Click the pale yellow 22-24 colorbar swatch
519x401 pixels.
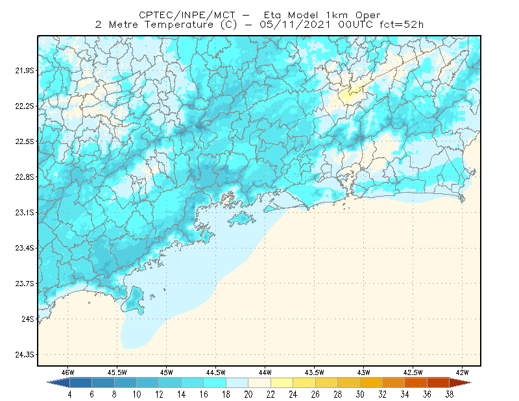(x=282, y=383)
